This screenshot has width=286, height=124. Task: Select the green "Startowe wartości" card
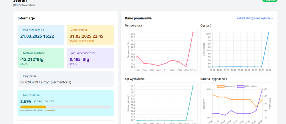41,58
